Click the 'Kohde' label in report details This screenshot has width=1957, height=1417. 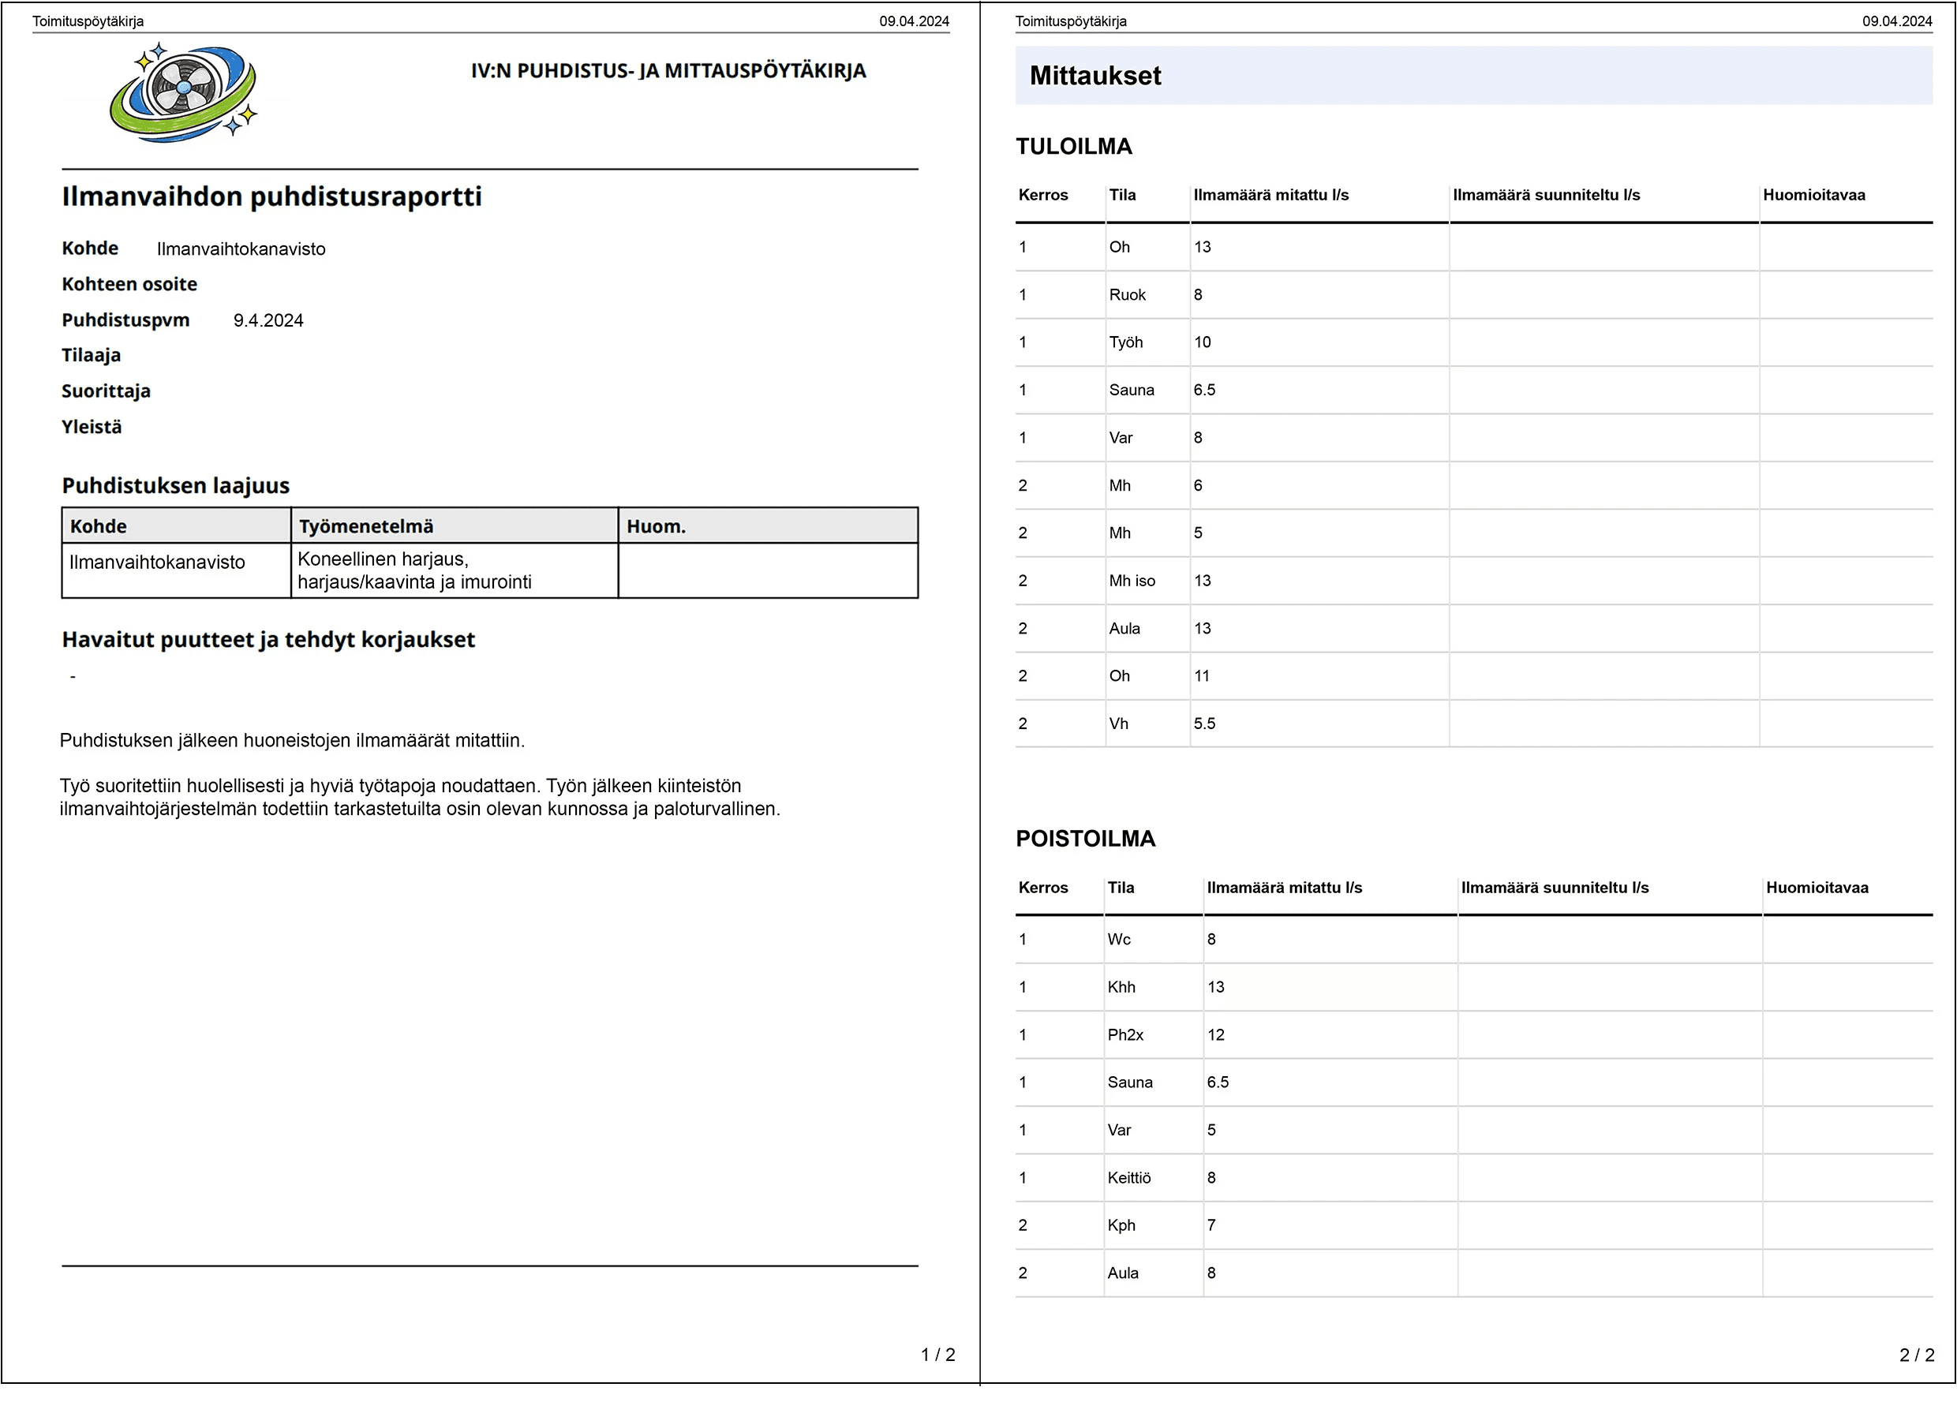pos(90,249)
